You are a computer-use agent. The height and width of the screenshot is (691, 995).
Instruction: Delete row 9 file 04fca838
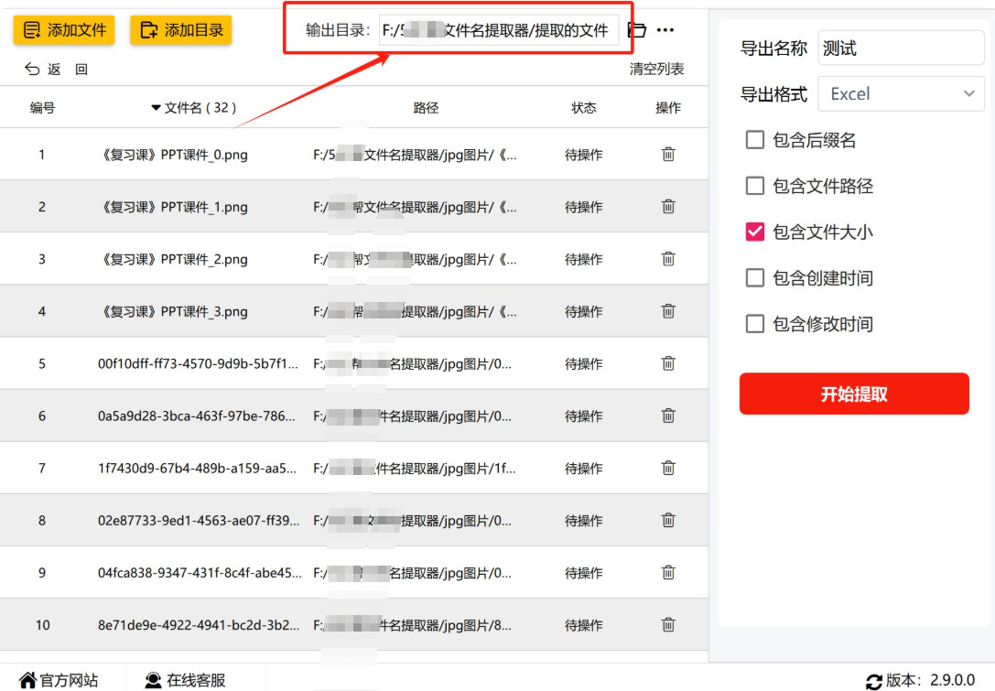(x=668, y=572)
